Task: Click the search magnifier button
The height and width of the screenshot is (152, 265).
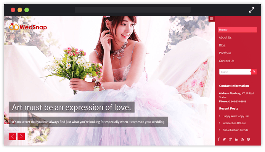Action: (254, 72)
